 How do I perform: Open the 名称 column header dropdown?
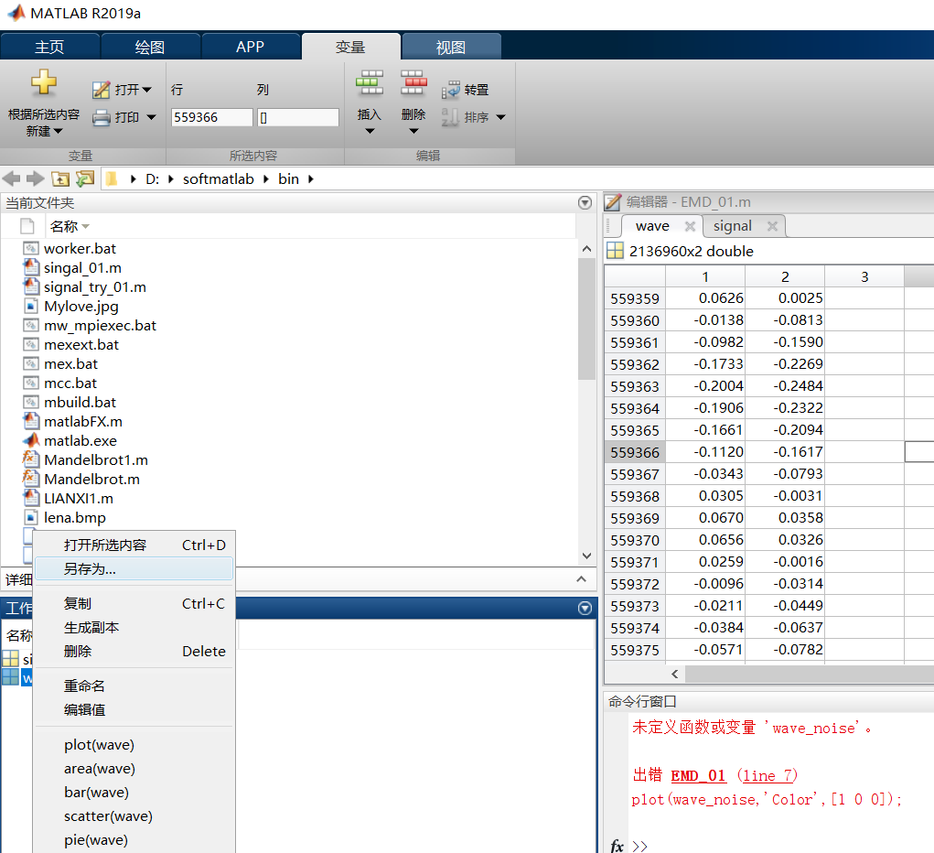click(x=87, y=226)
